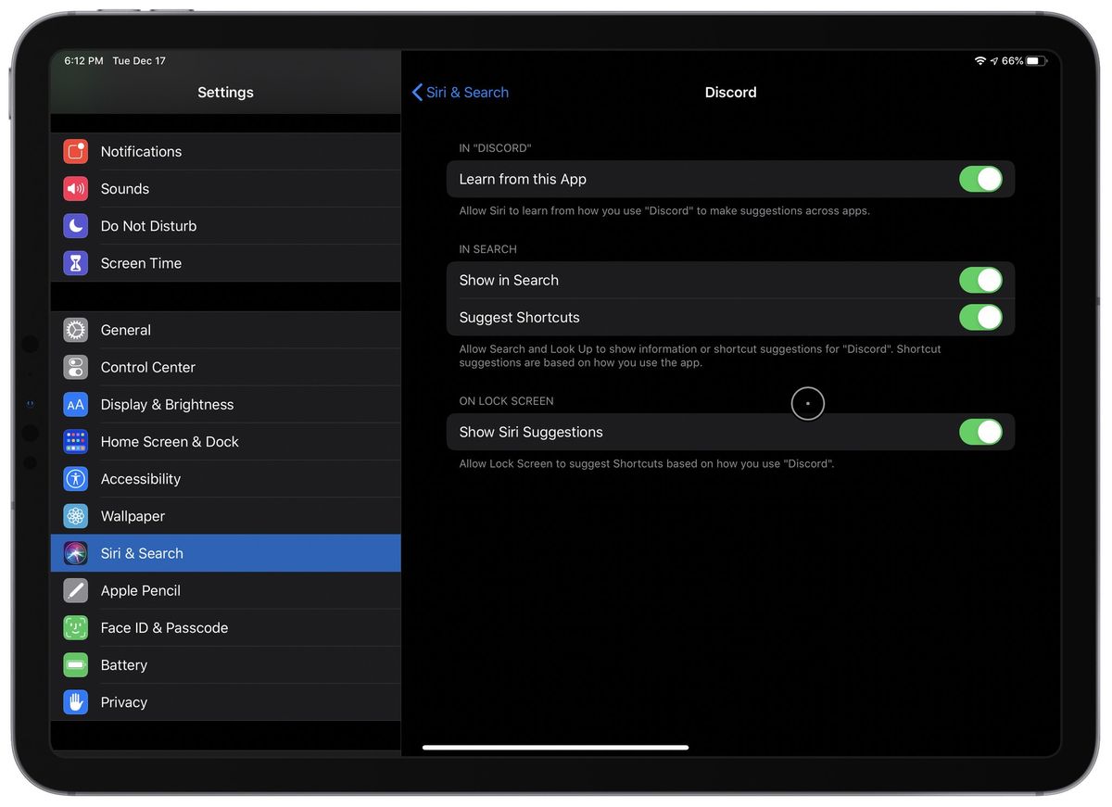Turn off Show in Search
The image size is (1112, 807).
[980, 279]
